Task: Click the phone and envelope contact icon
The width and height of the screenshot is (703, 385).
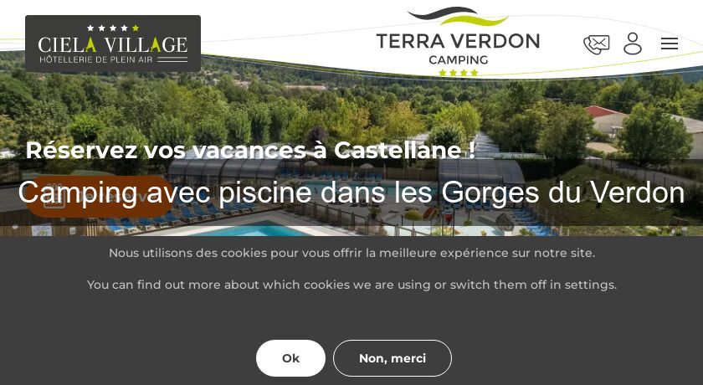Action: pos(596,45)
